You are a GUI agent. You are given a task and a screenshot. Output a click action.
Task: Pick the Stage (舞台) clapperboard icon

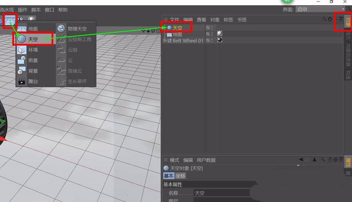click(22, 81)
